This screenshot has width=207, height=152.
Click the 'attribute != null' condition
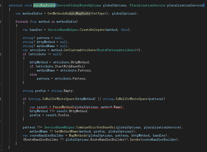[x=45, y=54]
